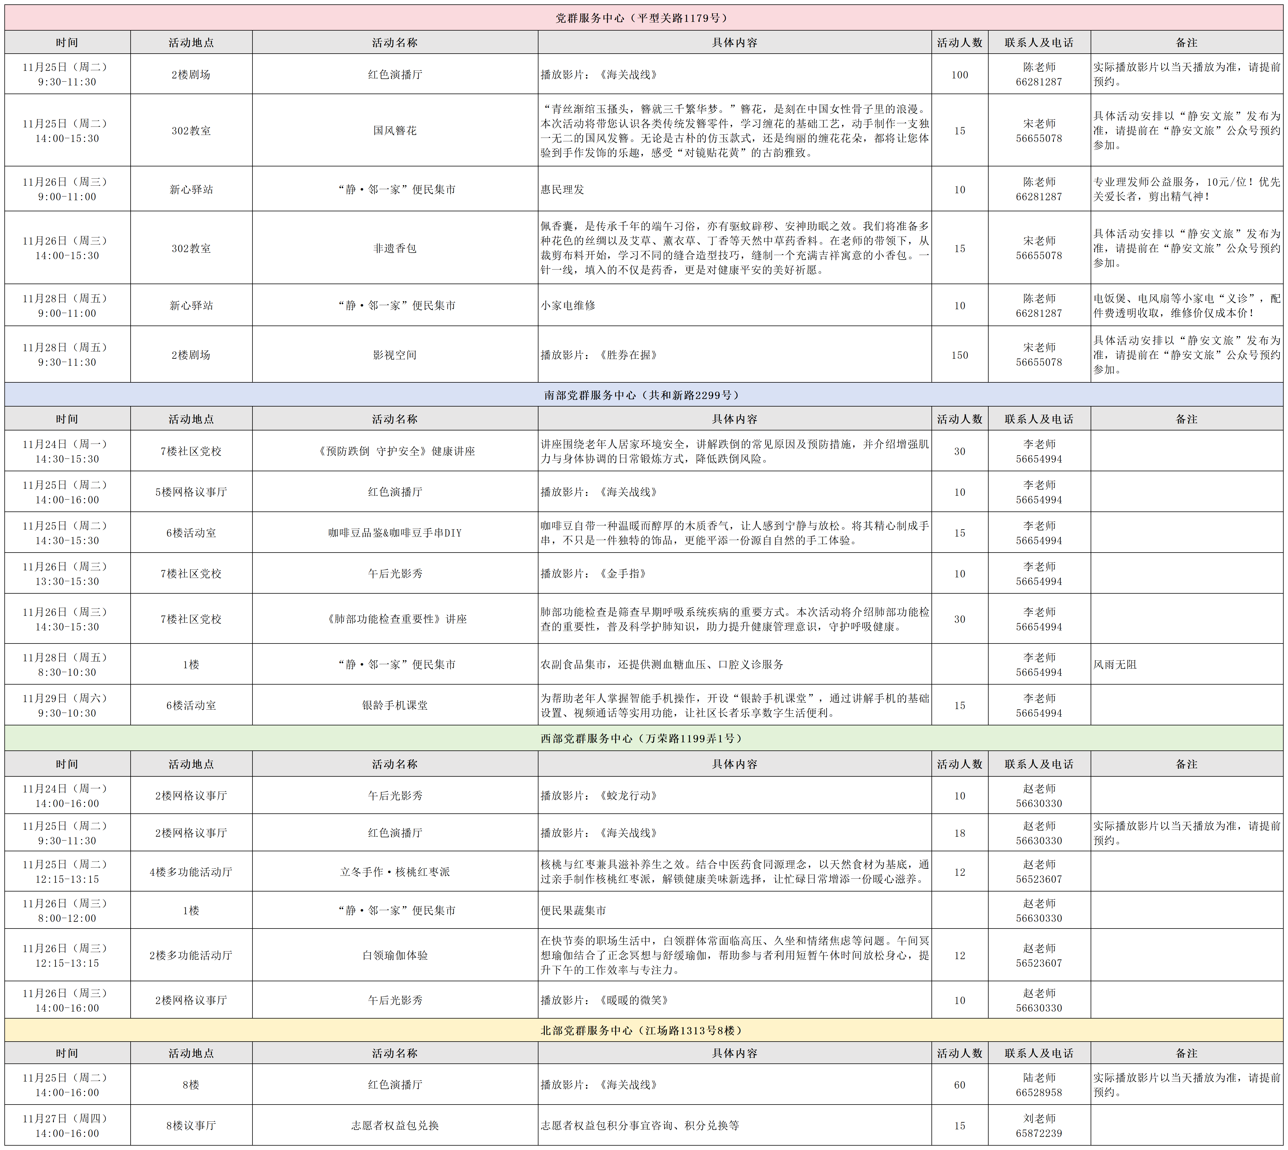Select the 非遗香包 activity name cell

click(395, 248)
